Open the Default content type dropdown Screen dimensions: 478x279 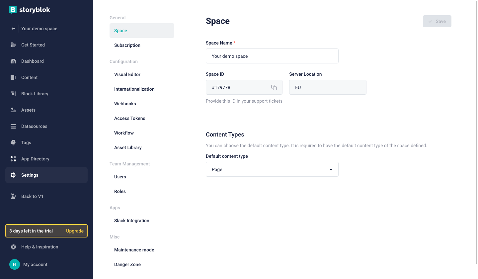point(272,169)
